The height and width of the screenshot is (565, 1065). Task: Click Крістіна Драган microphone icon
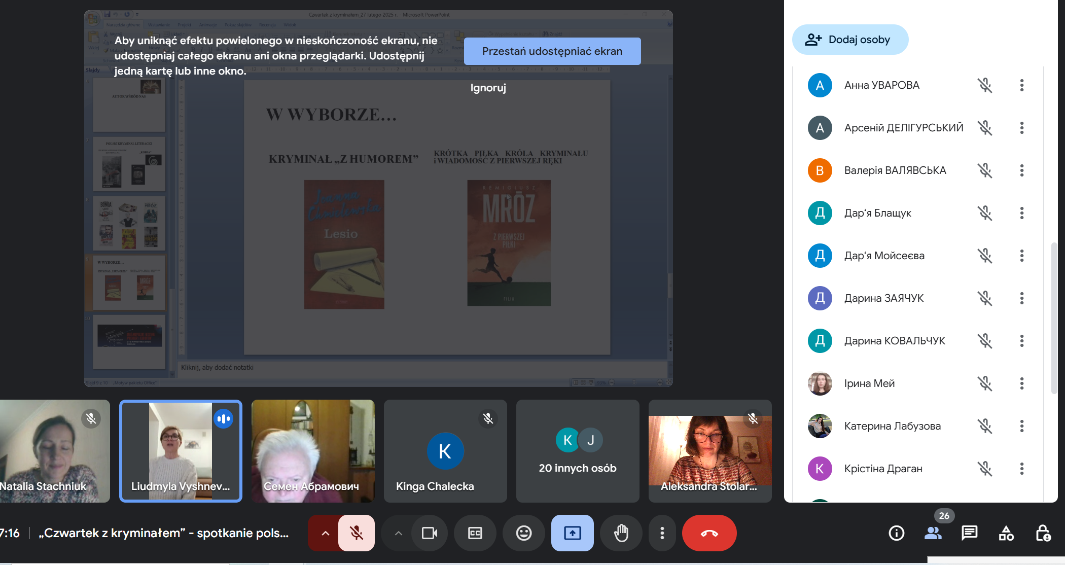point(985,469)
